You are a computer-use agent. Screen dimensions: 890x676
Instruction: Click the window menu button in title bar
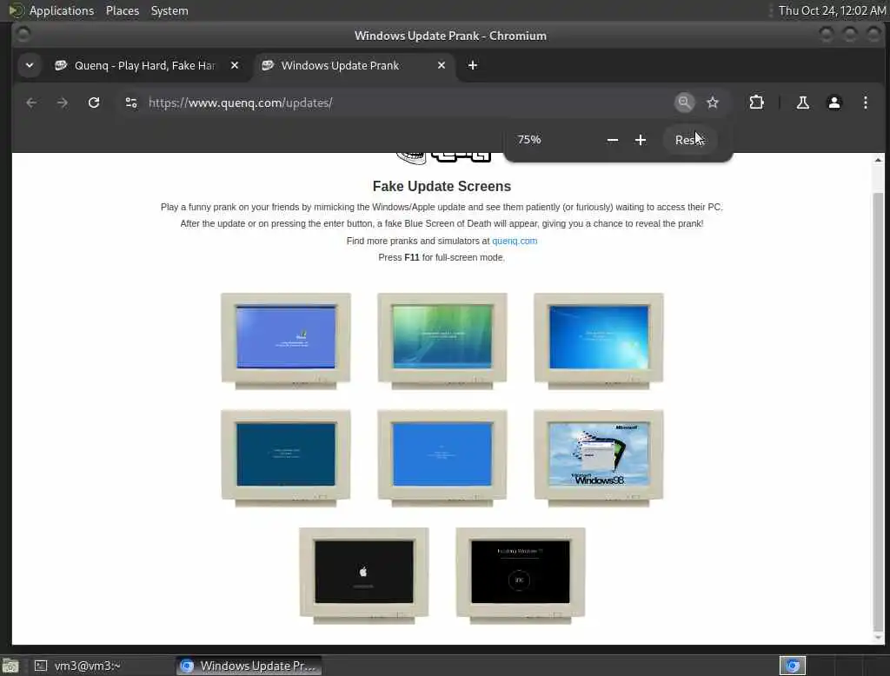pyautogui.click(x=23, y=36)
